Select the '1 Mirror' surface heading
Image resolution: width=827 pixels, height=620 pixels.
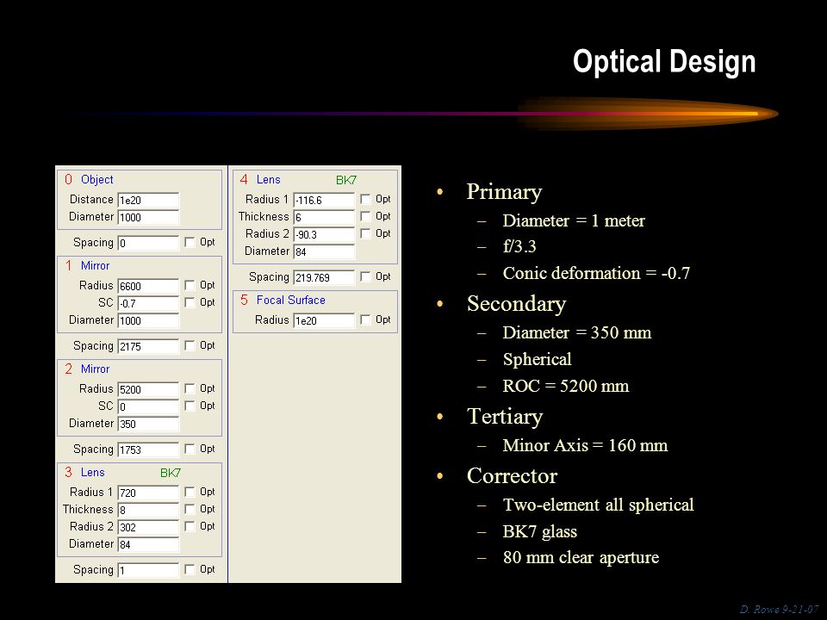click(87, 266)
